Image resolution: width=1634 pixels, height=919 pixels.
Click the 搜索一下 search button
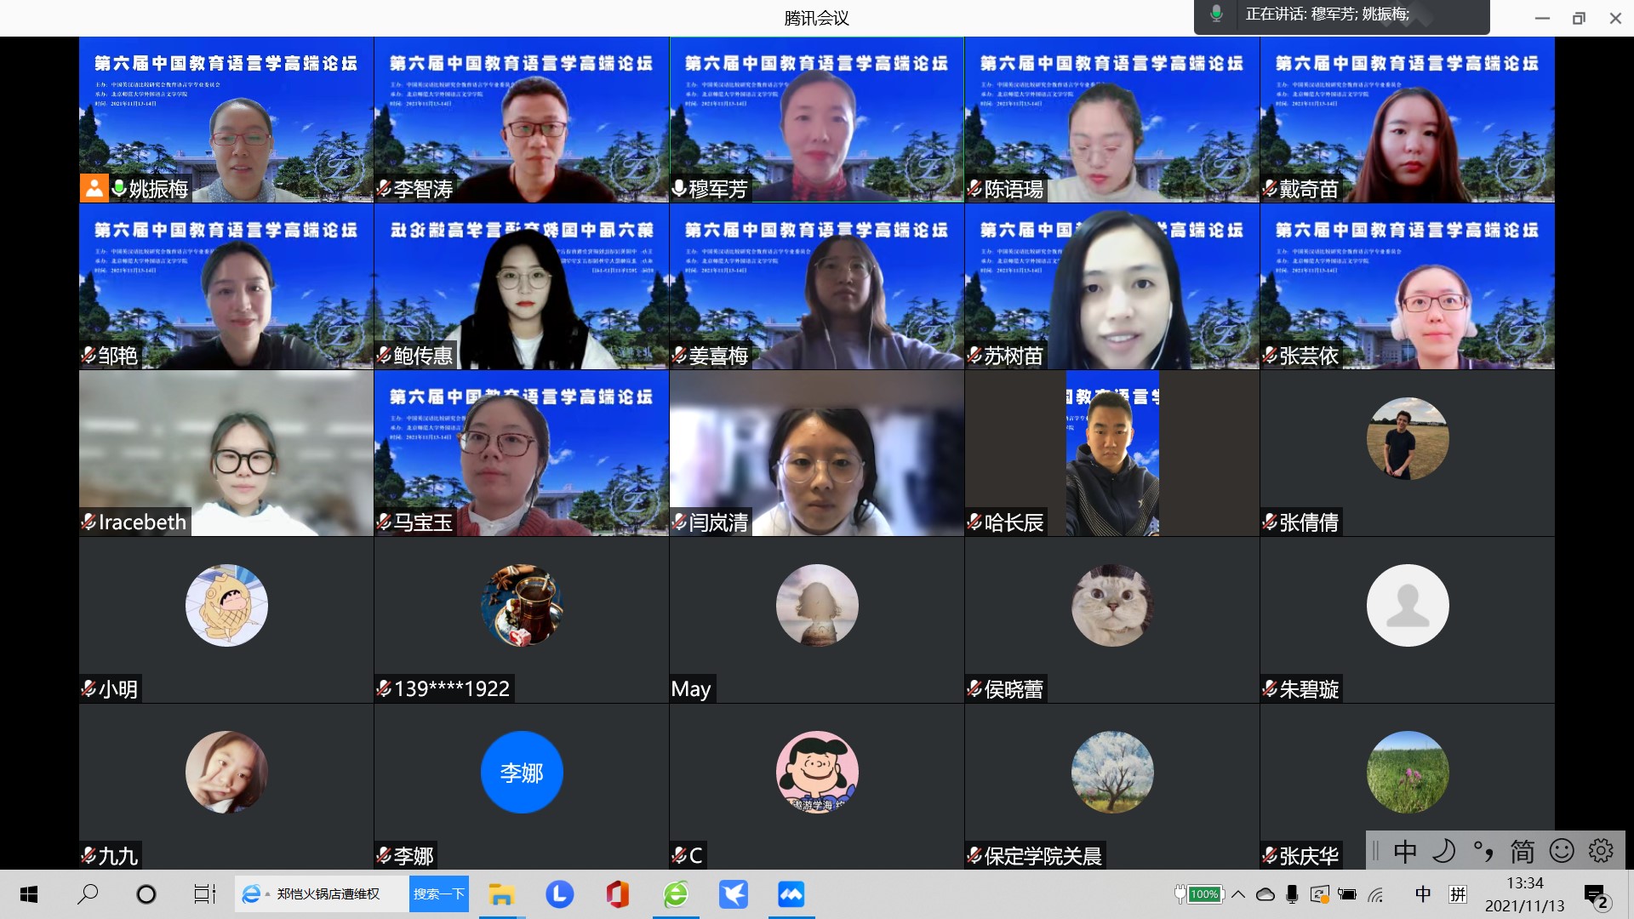[439, 894]
